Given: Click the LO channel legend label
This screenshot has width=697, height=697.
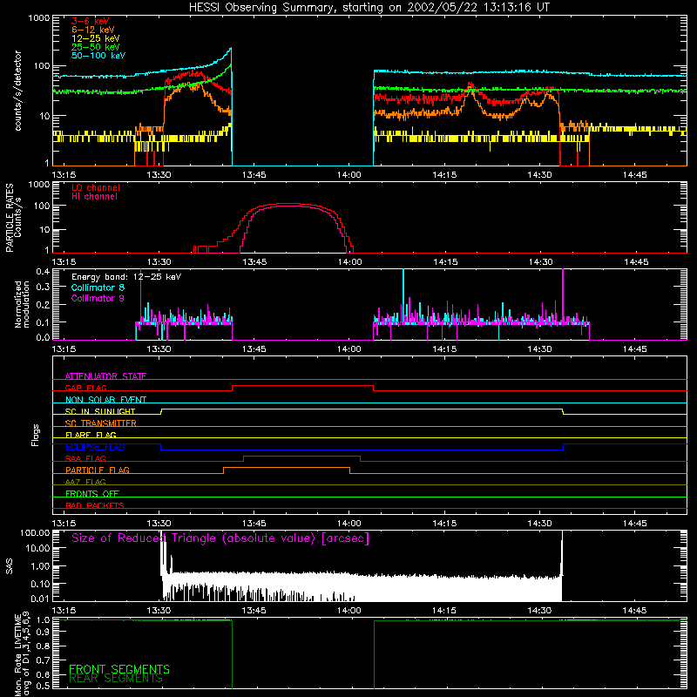Looking at the screenshot, I should click(96, 187).
